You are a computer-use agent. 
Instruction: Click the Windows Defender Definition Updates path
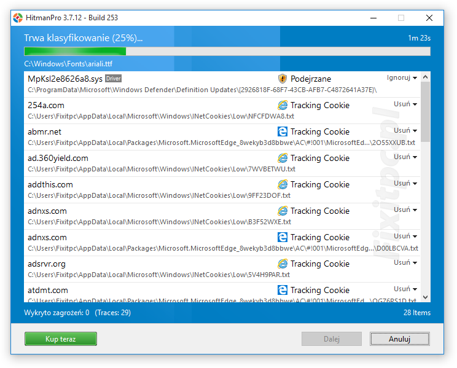coord(202,90)
